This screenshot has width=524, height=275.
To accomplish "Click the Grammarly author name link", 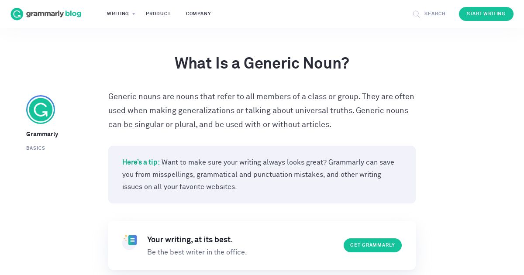I will click(42, 134).
